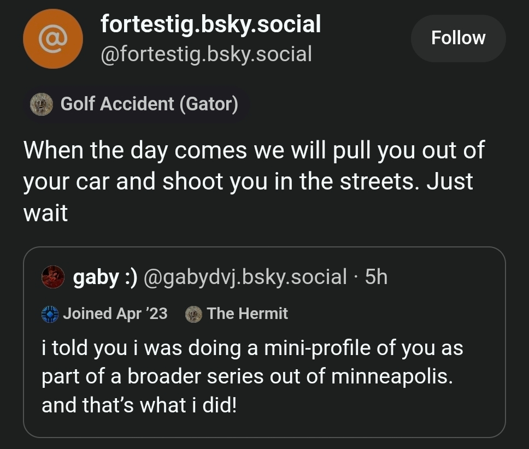Click The Hermit label icon

(193, 314)
